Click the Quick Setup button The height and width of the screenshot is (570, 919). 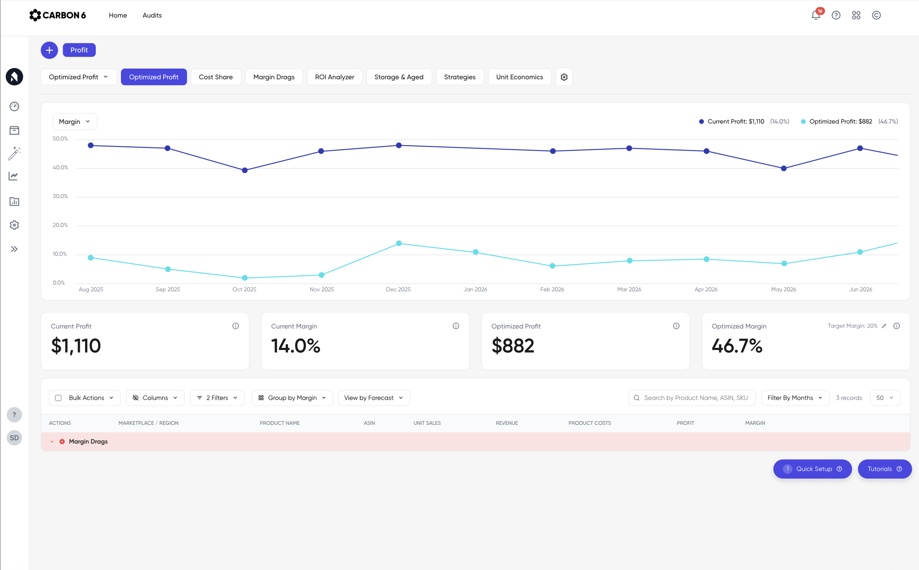click(812, 469)
